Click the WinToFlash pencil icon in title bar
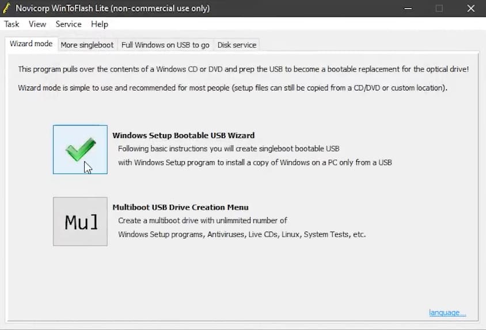This screenshot has height=330, width=486. (8, 8)
